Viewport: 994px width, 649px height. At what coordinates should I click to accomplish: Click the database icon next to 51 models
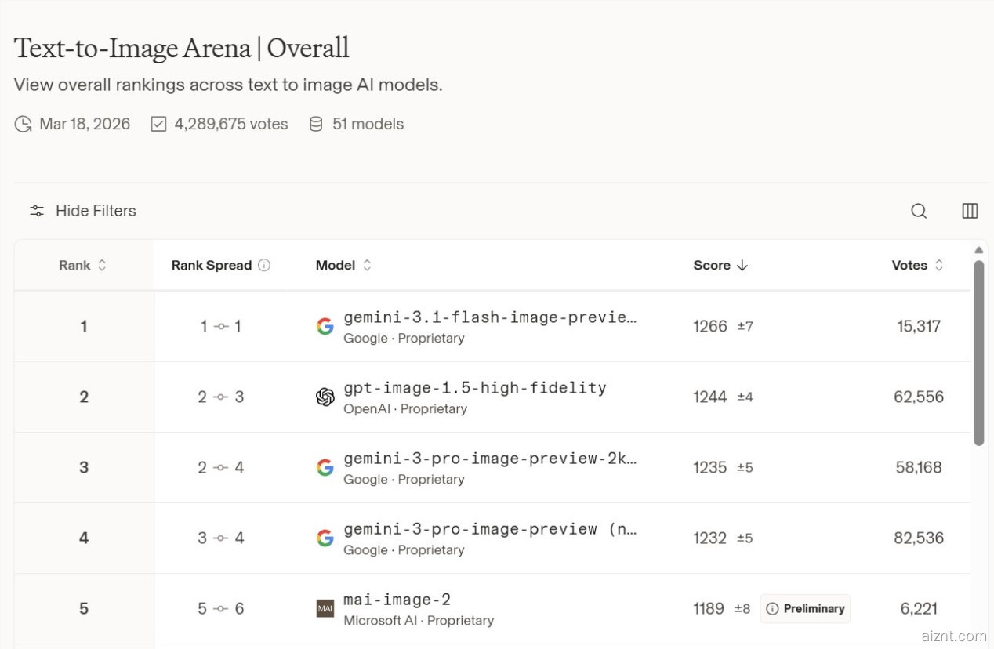[x=316, y=125]
